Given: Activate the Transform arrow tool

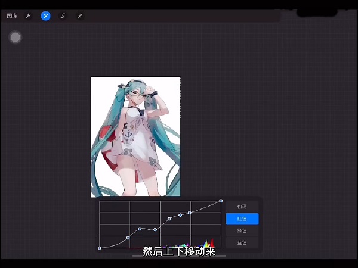Looking at the screenshot, I should 80,16.
